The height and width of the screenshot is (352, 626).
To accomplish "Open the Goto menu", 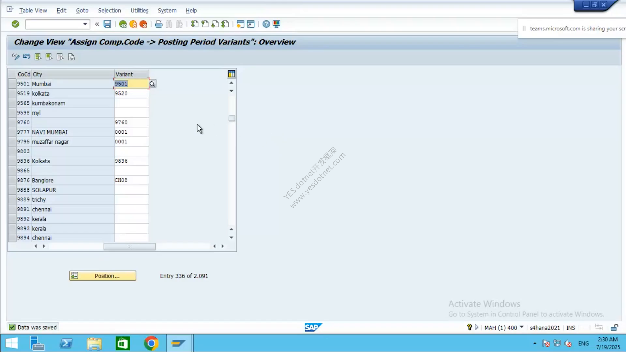I will click(82, 10).
